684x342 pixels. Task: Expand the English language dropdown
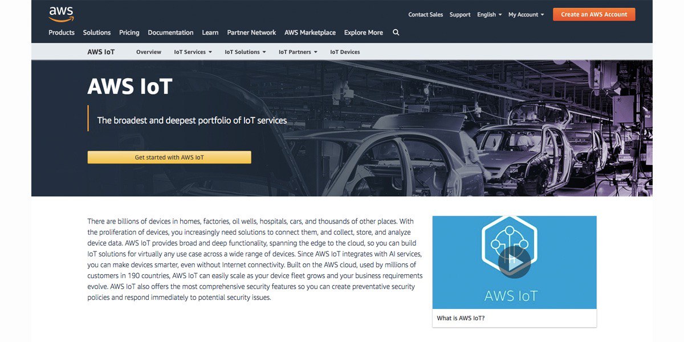(490, 15)
